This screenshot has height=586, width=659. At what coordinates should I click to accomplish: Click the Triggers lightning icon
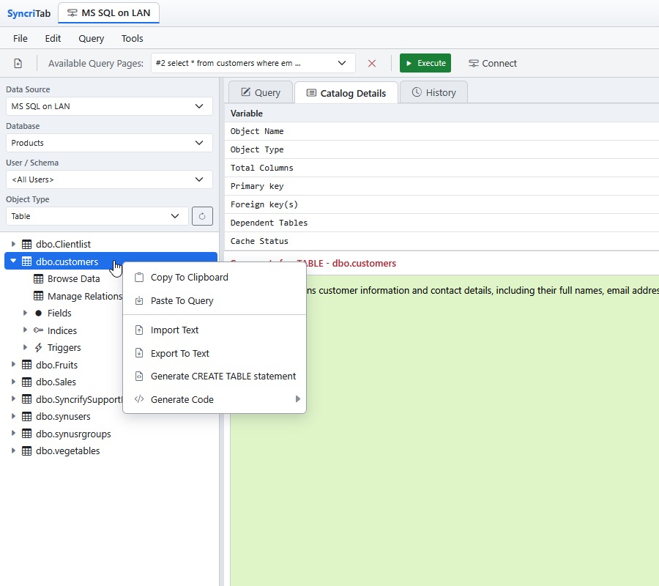[38, 348]
